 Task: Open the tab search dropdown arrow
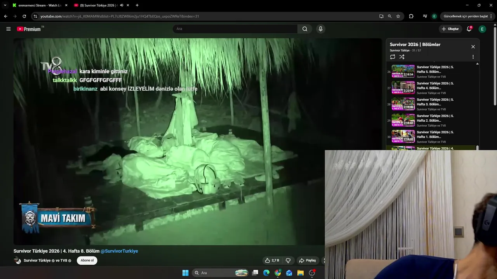(5, 5)
